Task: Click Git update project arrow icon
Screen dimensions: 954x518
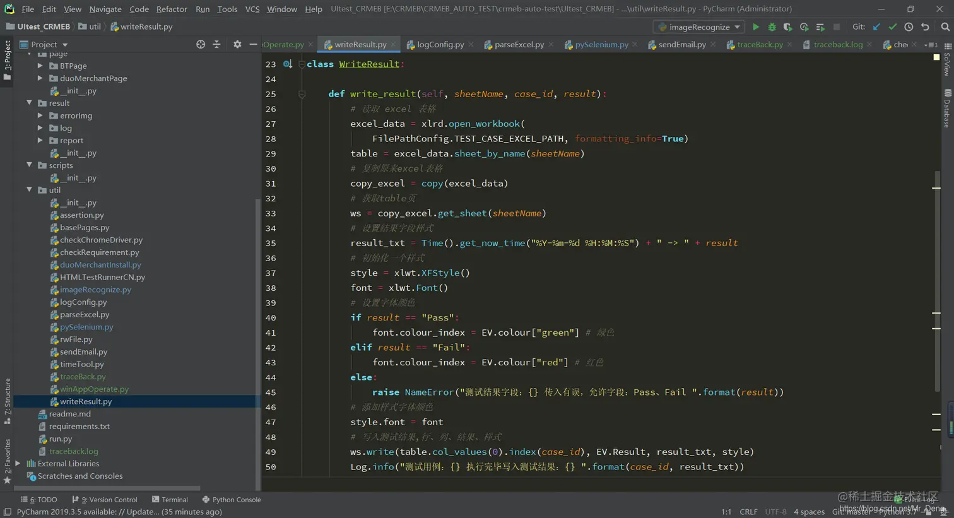Action: click(876, 27)
